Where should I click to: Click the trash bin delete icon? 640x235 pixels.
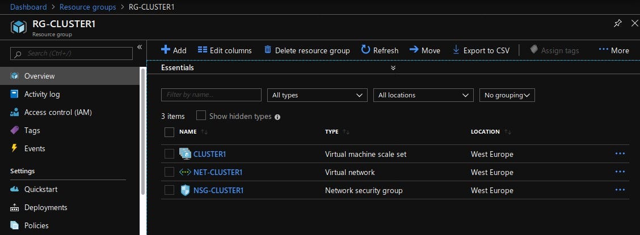268,50
